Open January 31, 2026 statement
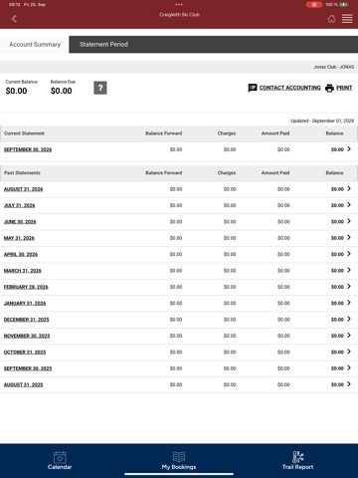This screenshot has height=478, width=358. click(x=25, y=303)
